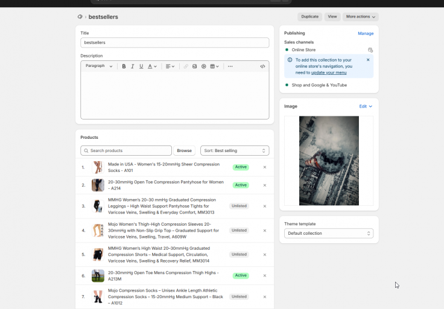
Task: Click the Online Store schedule publishing icon
Action: [x=370, y=50]
